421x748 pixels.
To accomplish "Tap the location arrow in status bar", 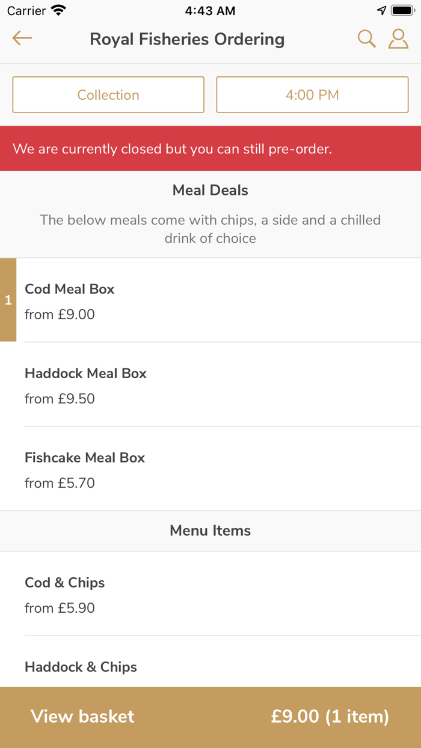I will [x=383, y=10].
